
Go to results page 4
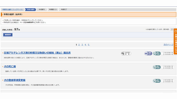(x=86, y=45)
